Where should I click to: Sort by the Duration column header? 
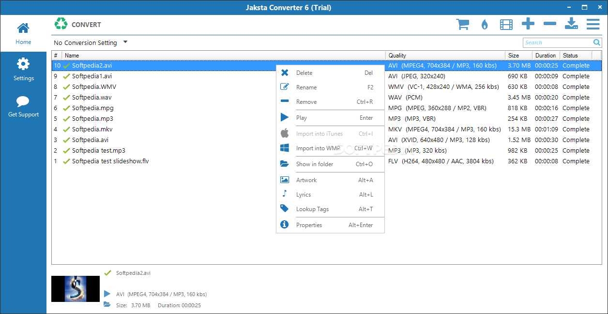click(x=546, y=56)
